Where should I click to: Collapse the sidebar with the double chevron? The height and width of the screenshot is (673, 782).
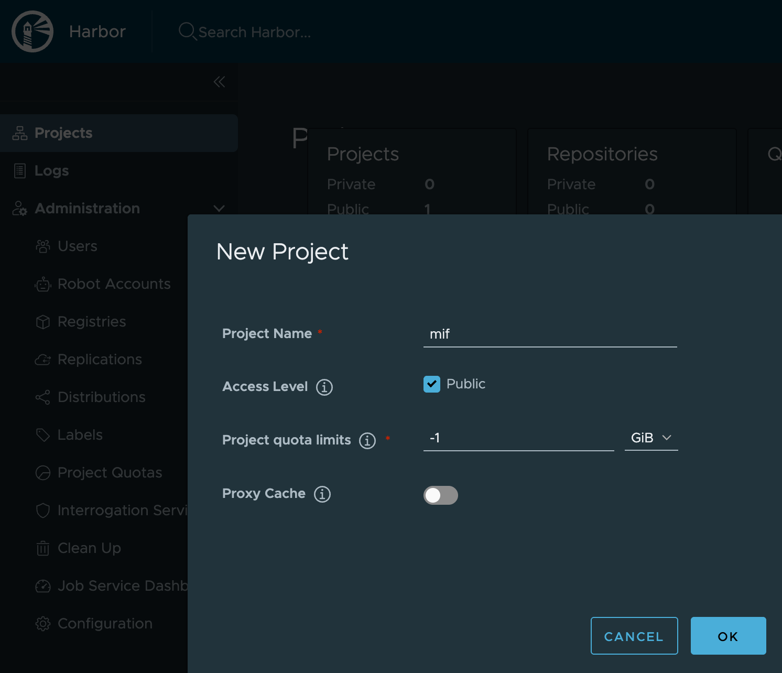(219, 82)
